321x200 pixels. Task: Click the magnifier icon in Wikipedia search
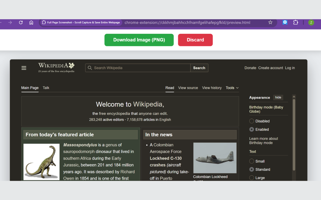[x=90, y=68]
